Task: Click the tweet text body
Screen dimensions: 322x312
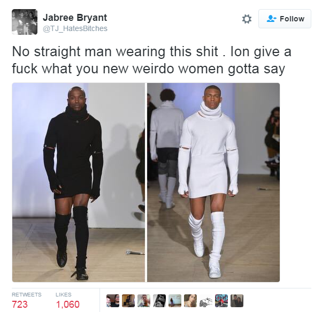Action: 151,60
